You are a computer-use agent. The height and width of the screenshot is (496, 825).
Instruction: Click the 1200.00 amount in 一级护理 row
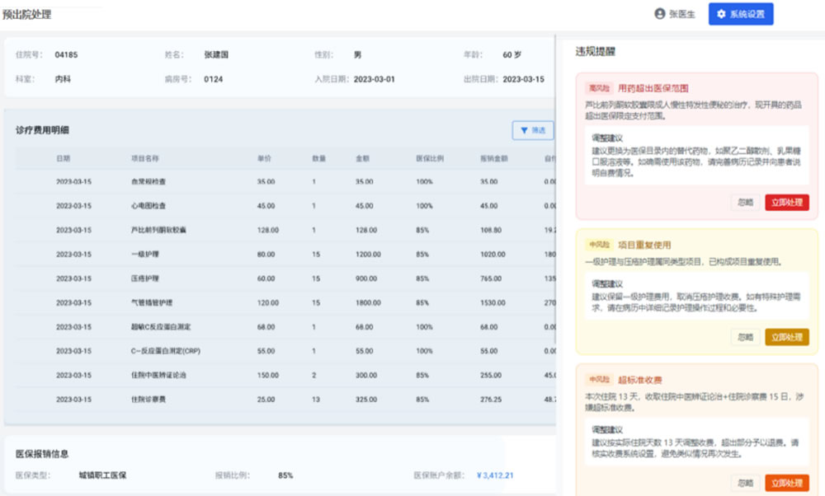coord(368,255)
